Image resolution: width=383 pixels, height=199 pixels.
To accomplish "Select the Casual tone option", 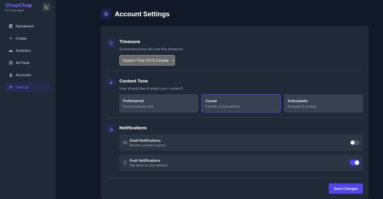I will point(241,103).
